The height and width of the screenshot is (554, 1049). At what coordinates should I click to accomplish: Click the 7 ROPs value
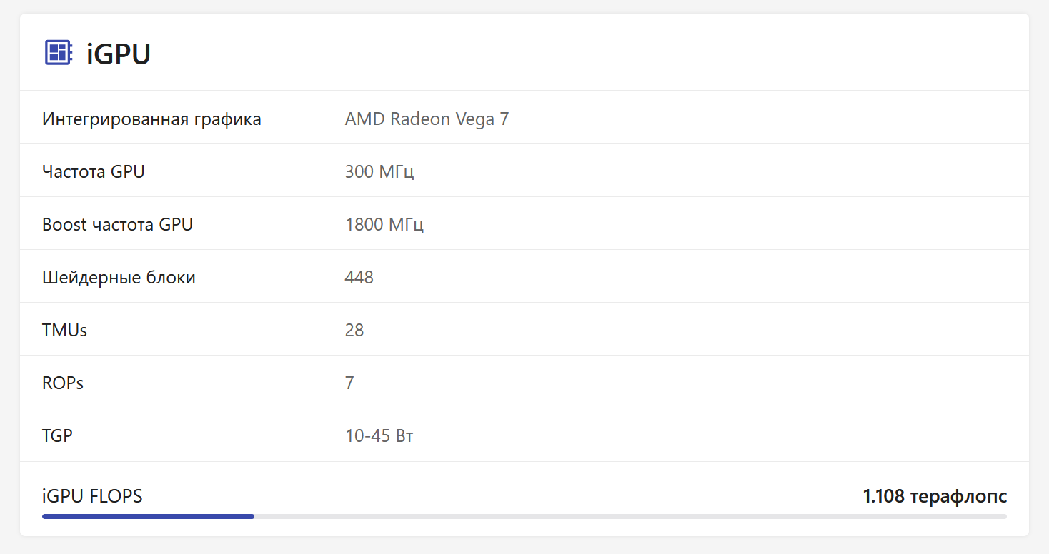click(x=349, y=383)
